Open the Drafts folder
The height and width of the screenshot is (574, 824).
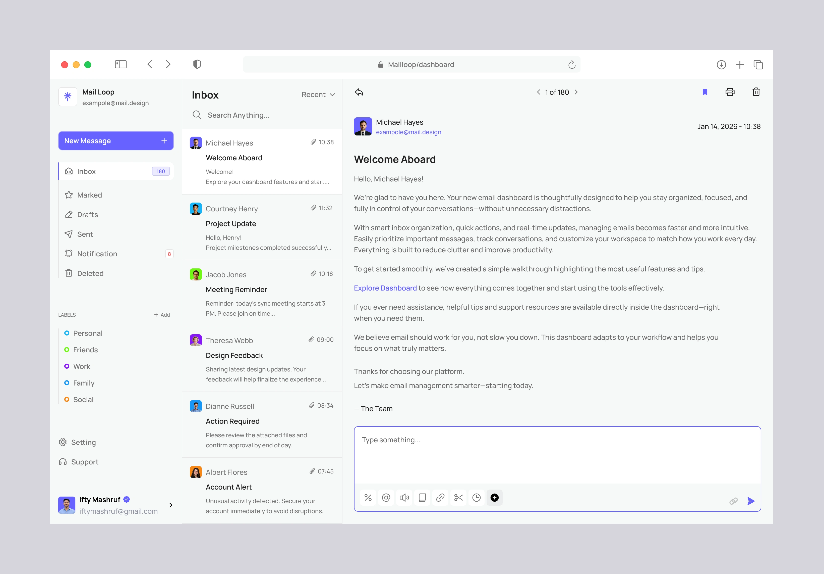pyautogui.click(x=87, y=214)
